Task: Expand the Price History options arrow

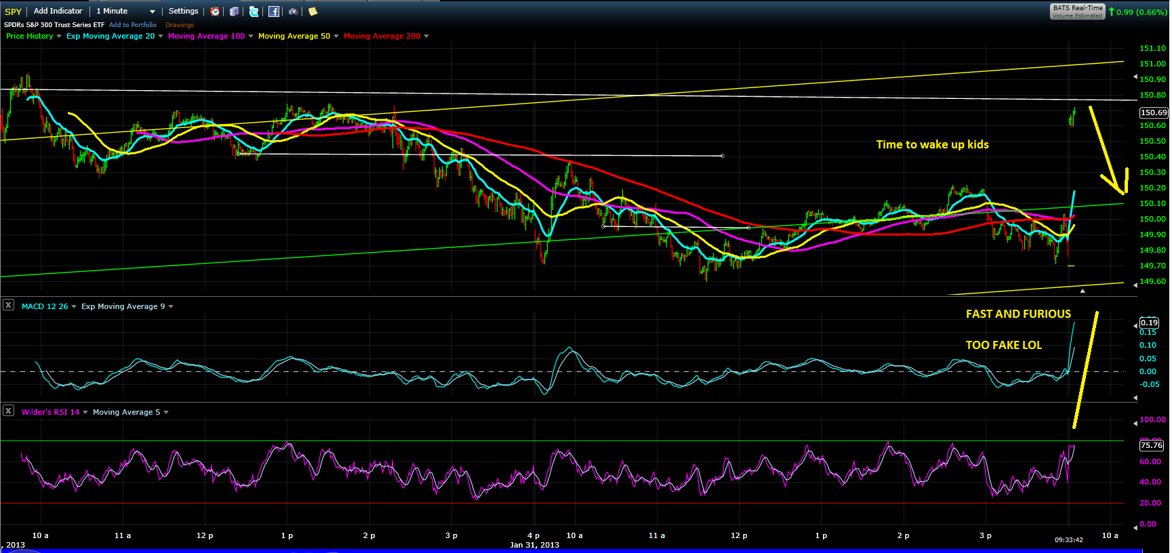Action: [x=59, y=37]
